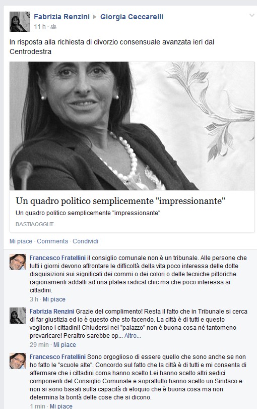Open Francesco Fratellini's name on the last comment
The image size is (257, 409).
pos(57,357)
